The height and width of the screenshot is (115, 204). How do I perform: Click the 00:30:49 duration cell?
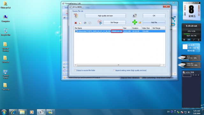[x=136, y=31]
